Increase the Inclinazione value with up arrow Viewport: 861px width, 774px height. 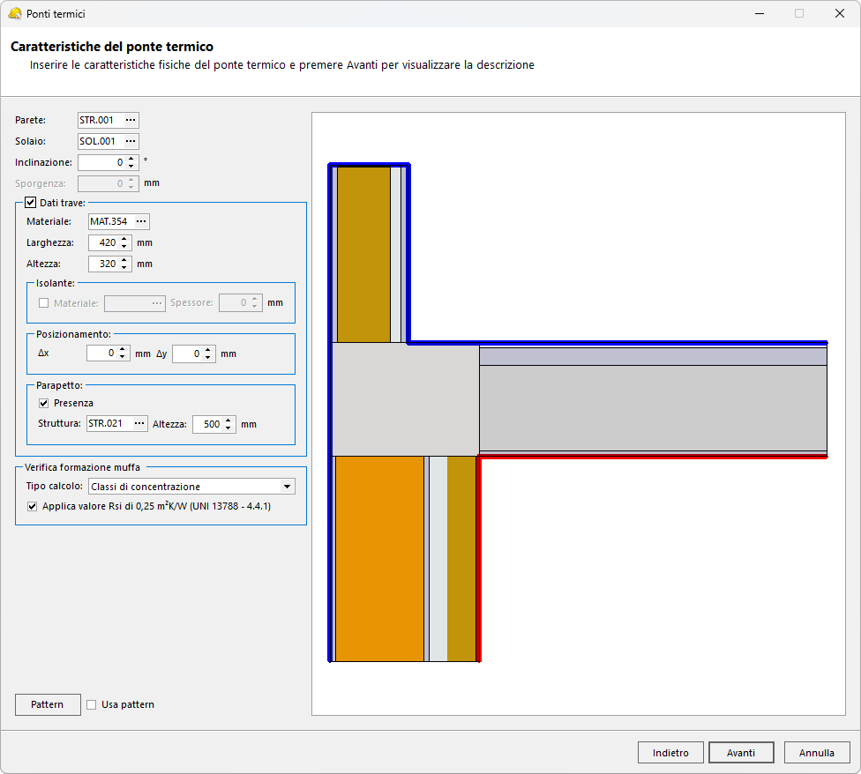131,159
